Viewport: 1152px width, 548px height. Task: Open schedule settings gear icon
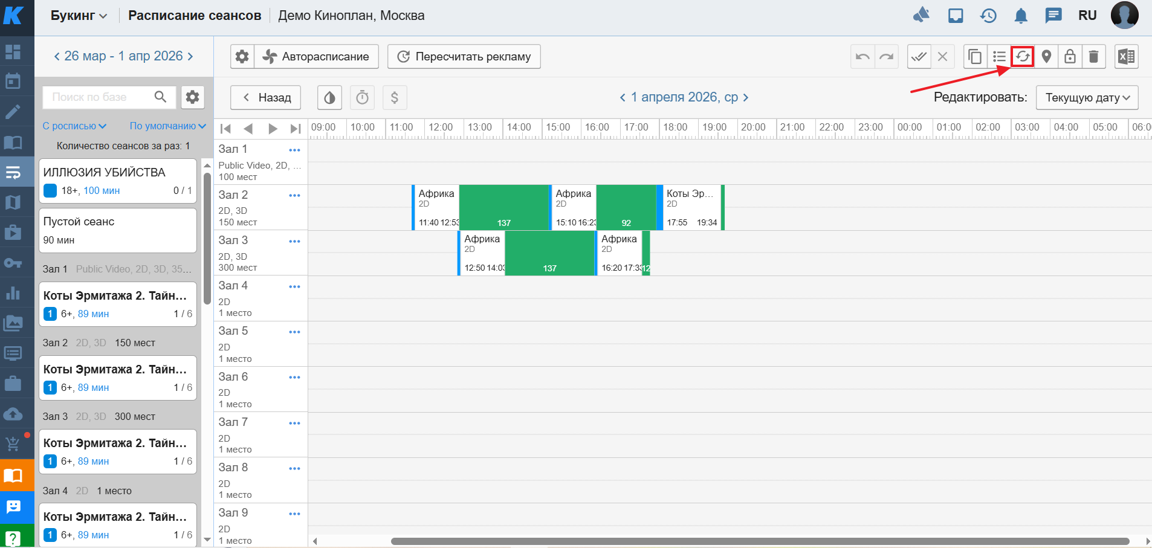[x=242, y=57]
